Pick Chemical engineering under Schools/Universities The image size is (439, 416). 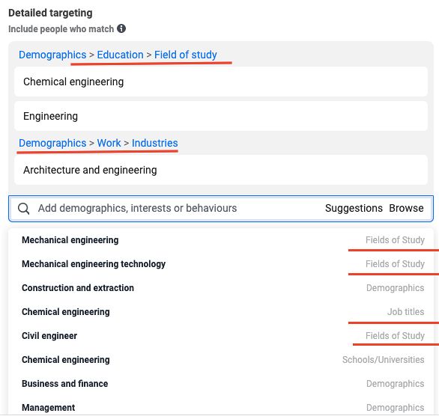point(220,360)
